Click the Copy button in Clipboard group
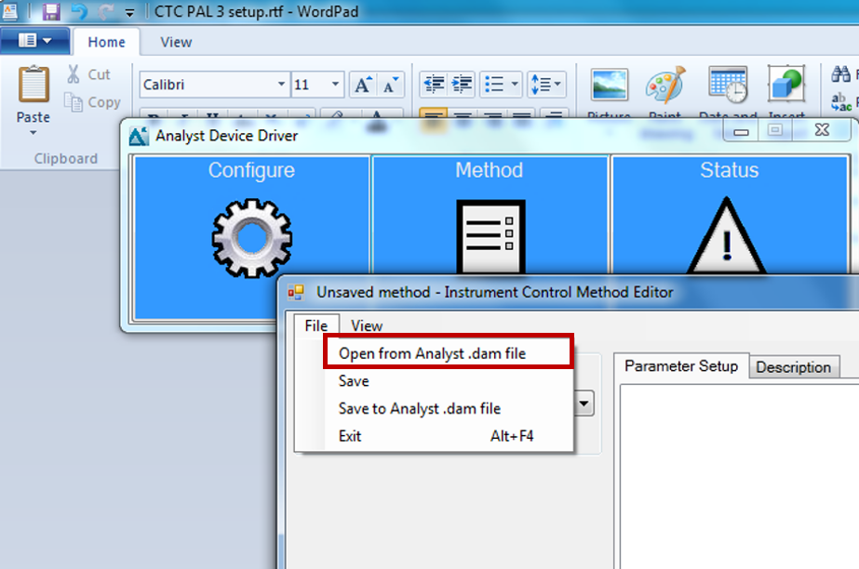Viewport: 859px width, 569px height. click(x=92, y=102)
